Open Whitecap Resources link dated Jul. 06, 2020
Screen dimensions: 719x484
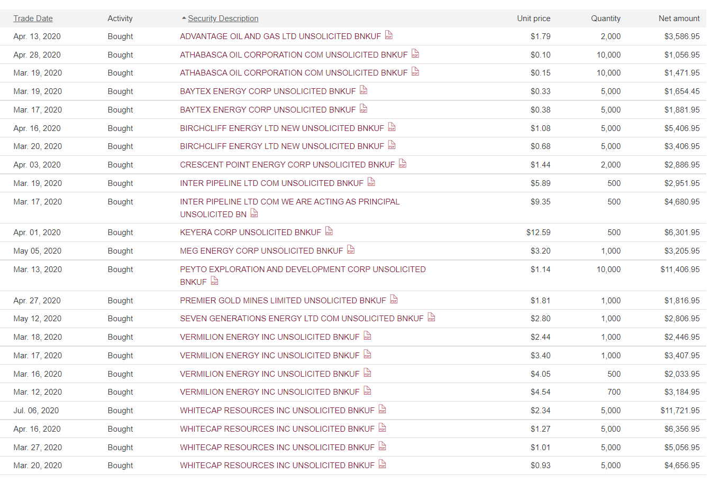point(277,411)
